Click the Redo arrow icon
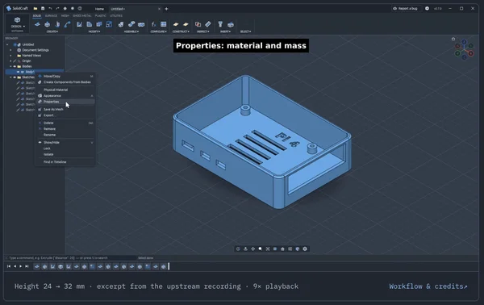The width and height of the screenshot is (484, 305). click(x=57, y=9)
